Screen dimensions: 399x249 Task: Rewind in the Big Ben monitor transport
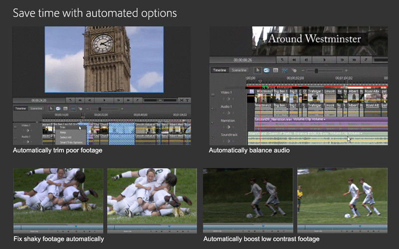pyautogui.click(x=80, y=101)
